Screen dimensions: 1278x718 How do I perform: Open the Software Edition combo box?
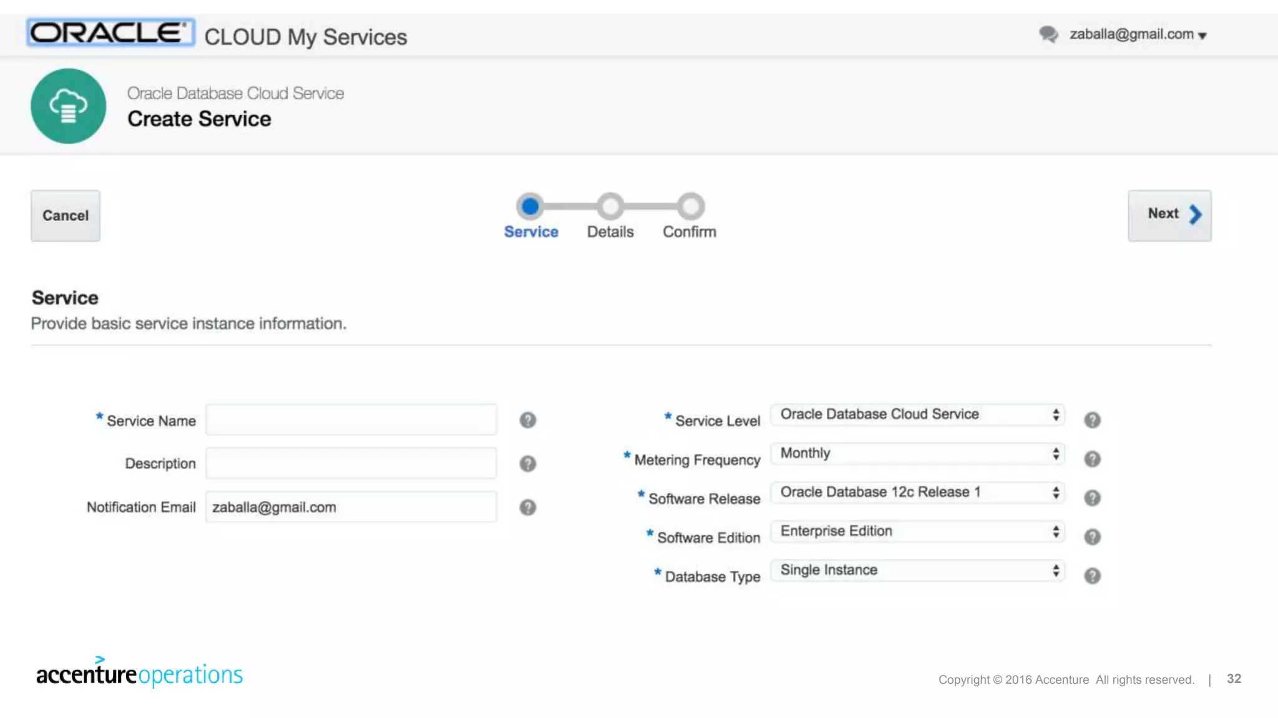coord(917,531)
